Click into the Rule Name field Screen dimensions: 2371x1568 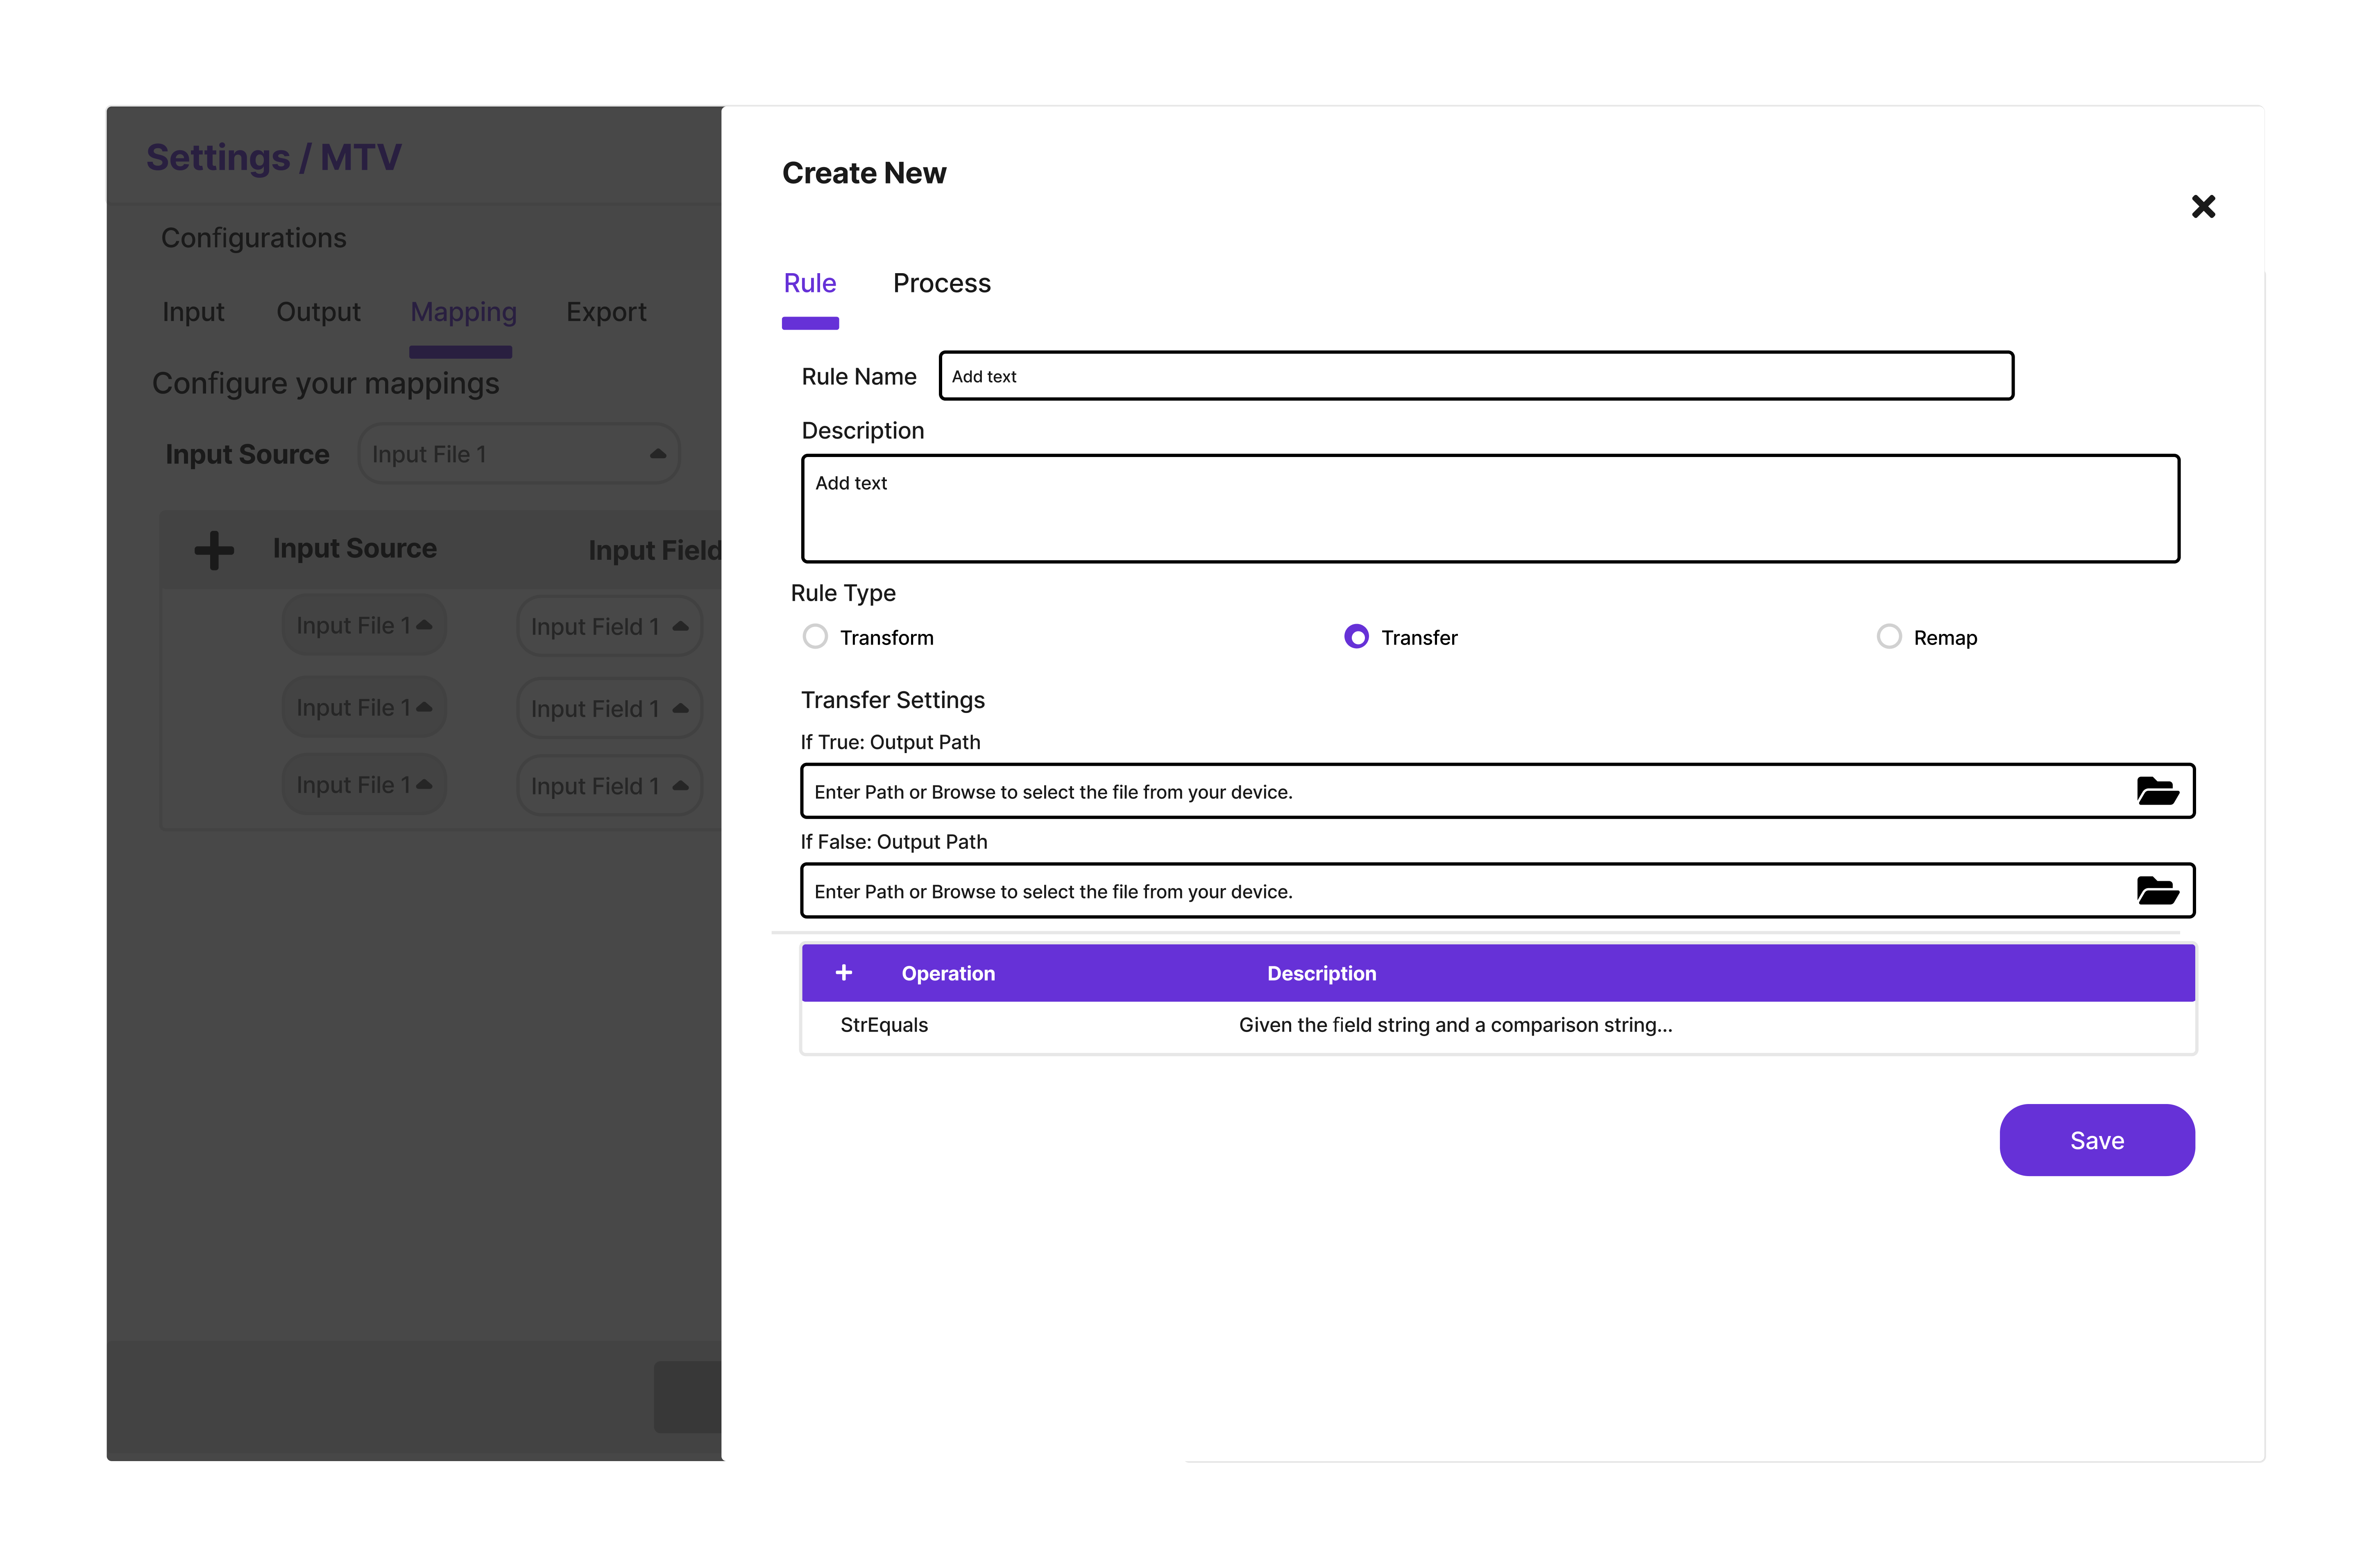(1476, 376)
